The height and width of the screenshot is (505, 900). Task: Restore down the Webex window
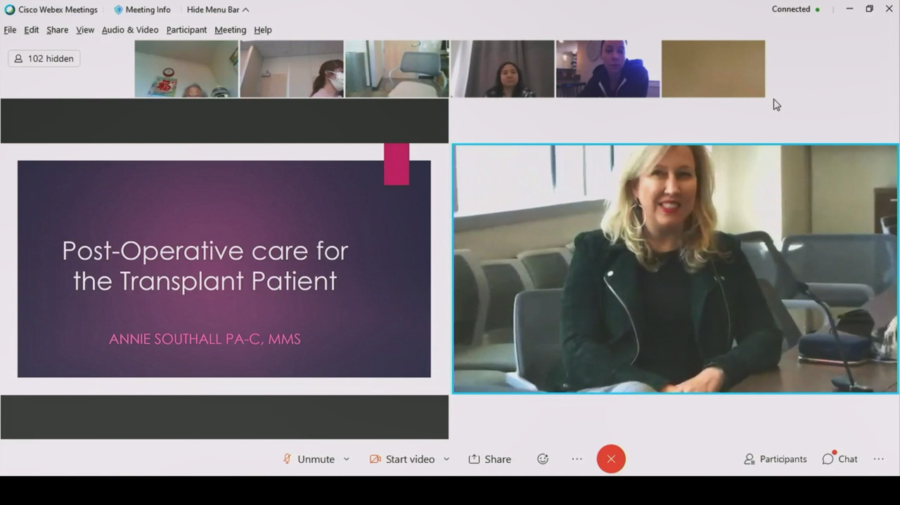pyautogui.click(x=869, y=9)
